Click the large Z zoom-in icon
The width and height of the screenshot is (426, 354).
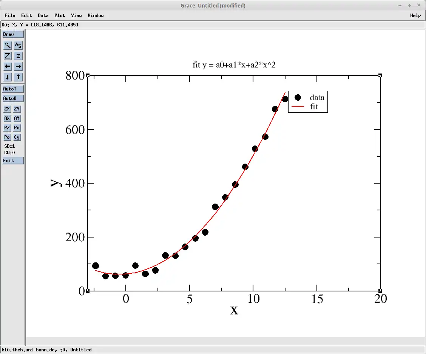coord(7,56)
